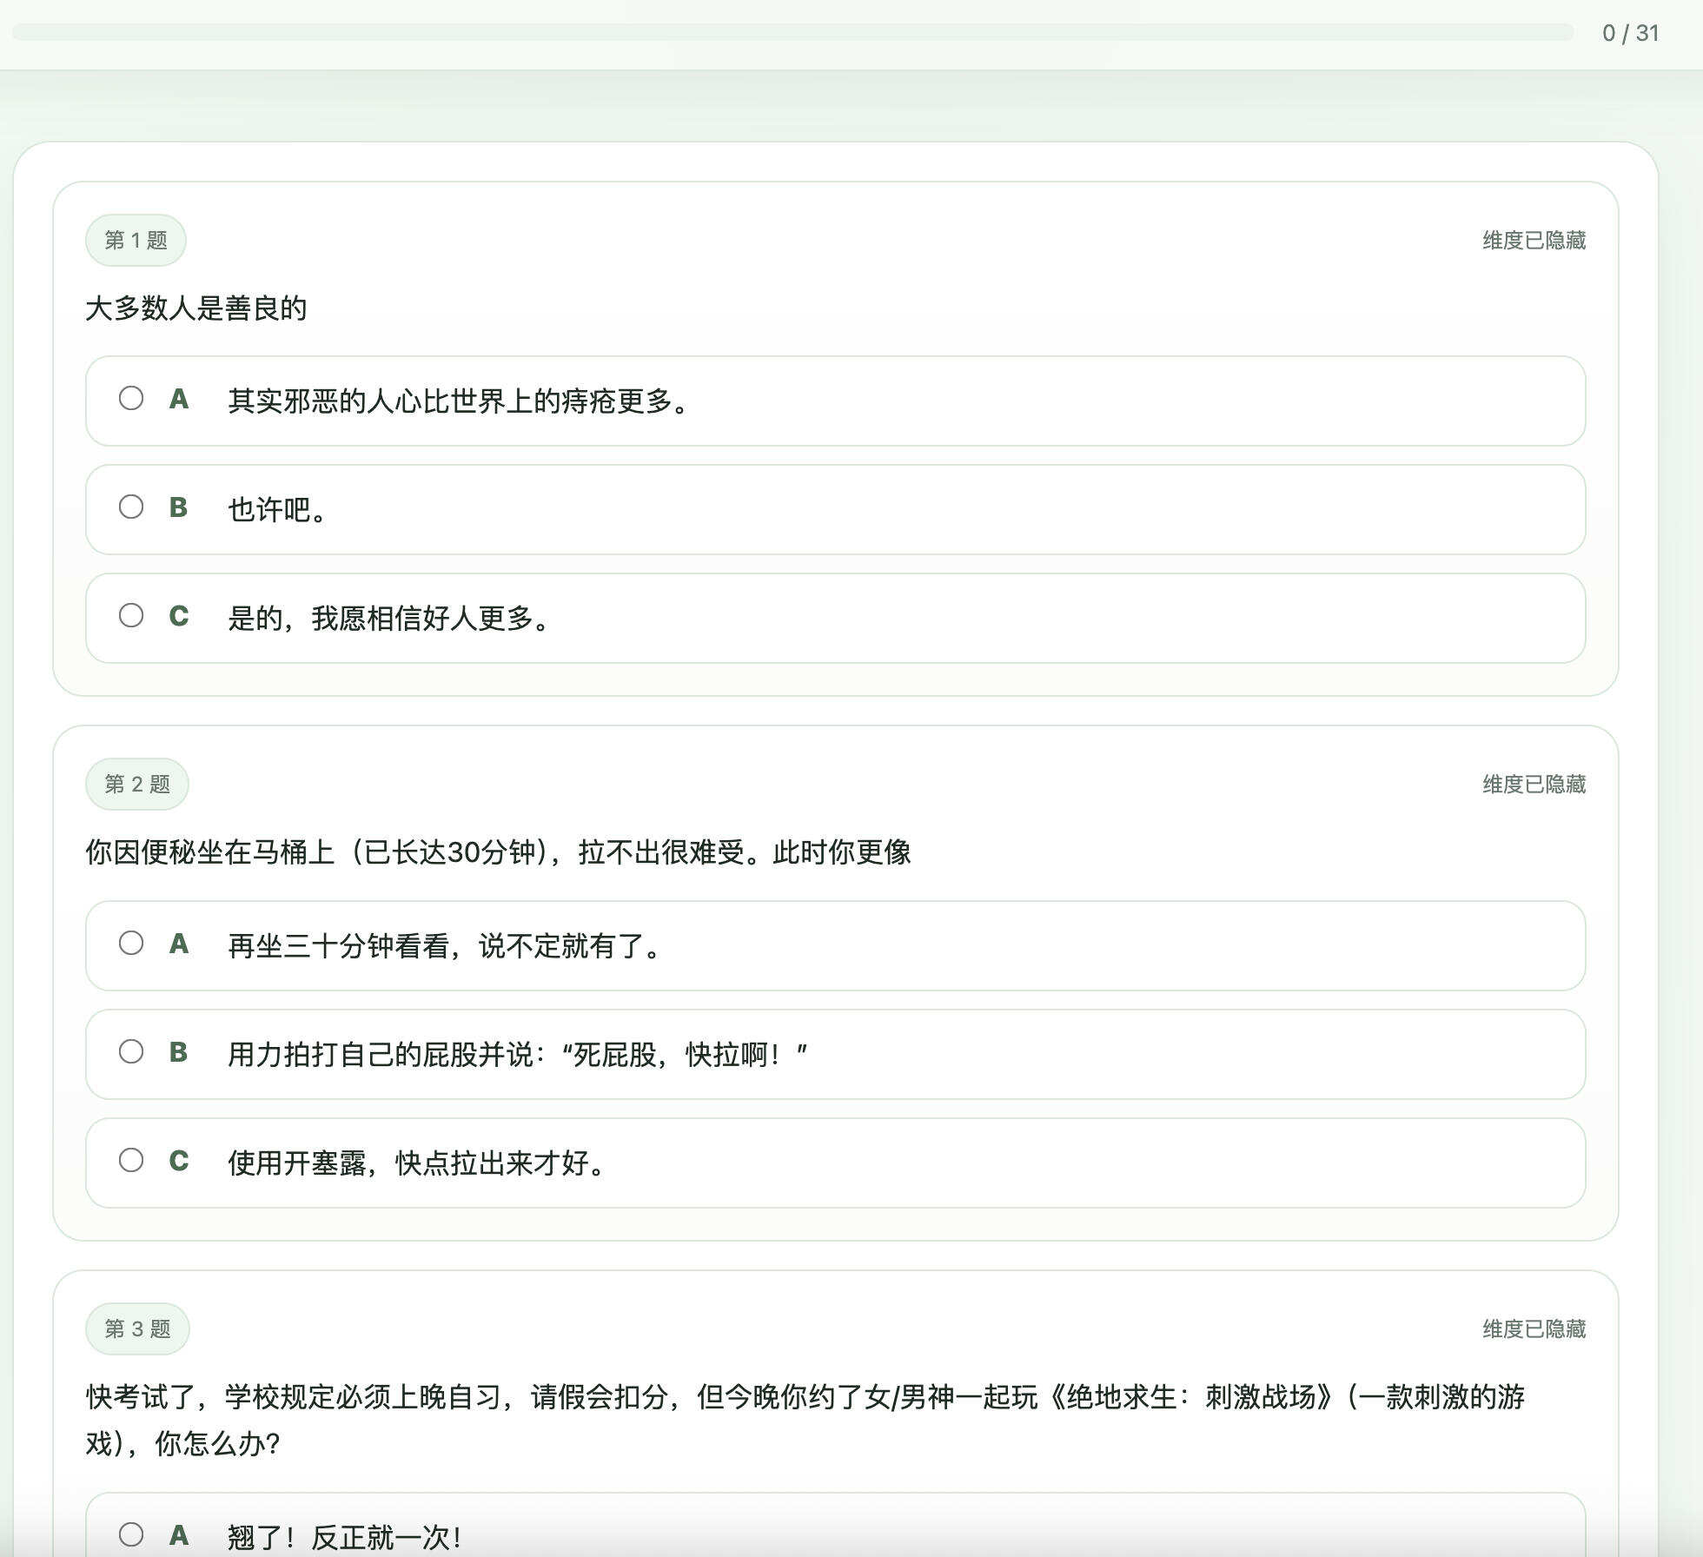Click the 第 2 题 badge
1703x1557 pixels.
tap(136, 783)
